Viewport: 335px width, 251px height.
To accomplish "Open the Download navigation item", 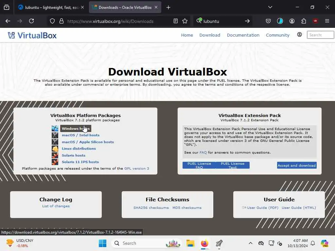I will (210, 35).
